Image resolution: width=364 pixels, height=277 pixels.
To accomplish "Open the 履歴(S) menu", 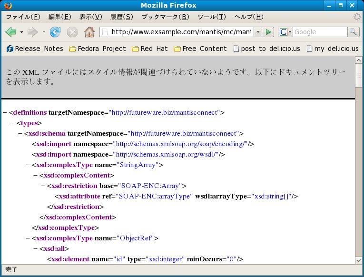I will (122, 17).
